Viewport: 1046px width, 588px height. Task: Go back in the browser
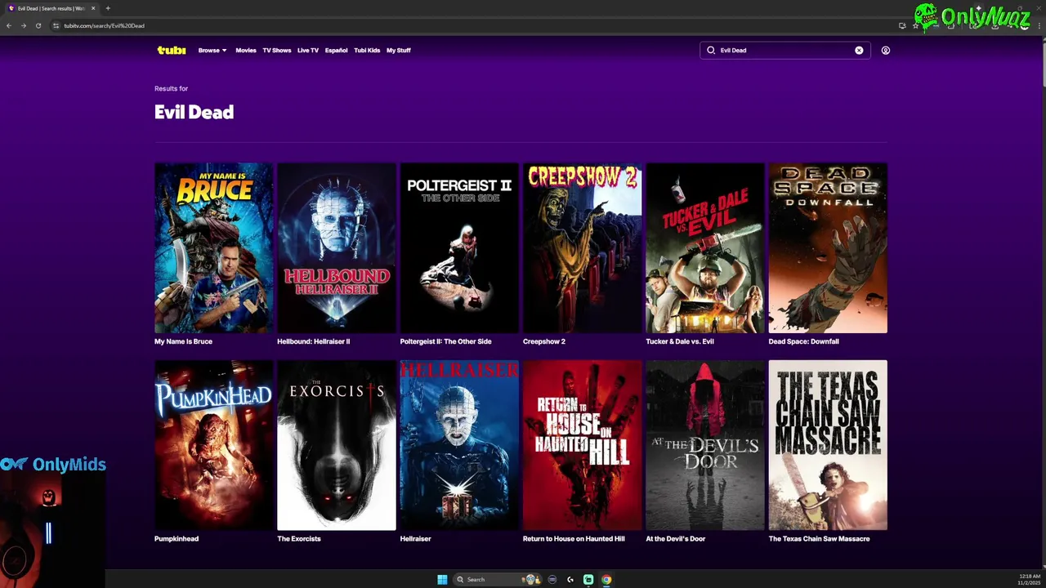tap(9, 25)
